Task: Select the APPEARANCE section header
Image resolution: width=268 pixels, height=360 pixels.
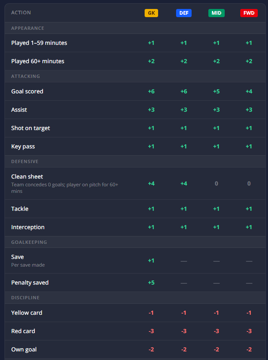Action: click(28, 28)
